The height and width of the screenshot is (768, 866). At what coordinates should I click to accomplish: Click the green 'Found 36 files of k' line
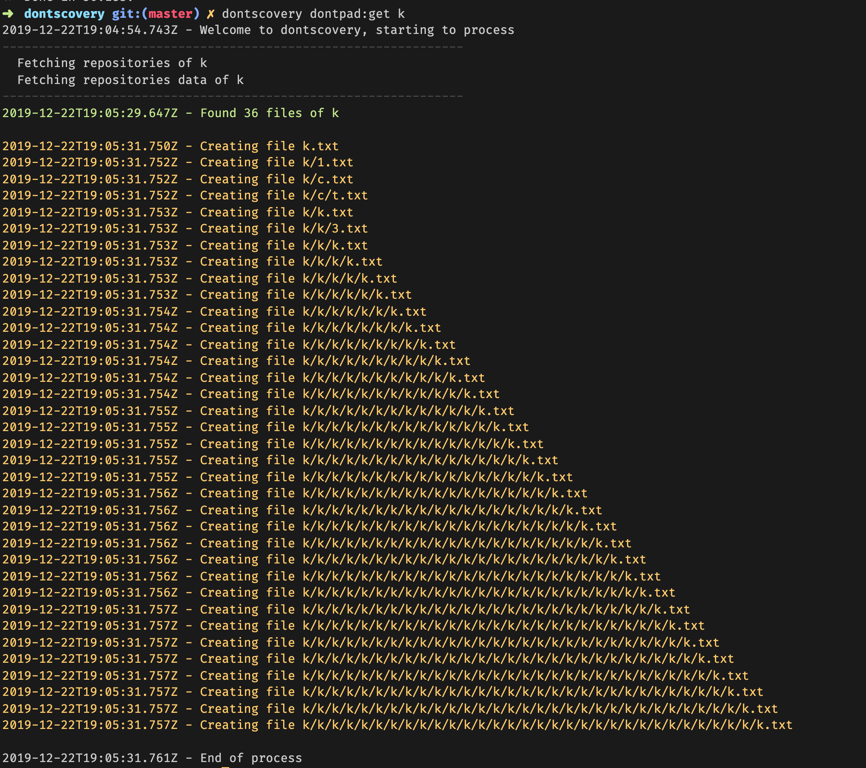(x=171, y=113)
